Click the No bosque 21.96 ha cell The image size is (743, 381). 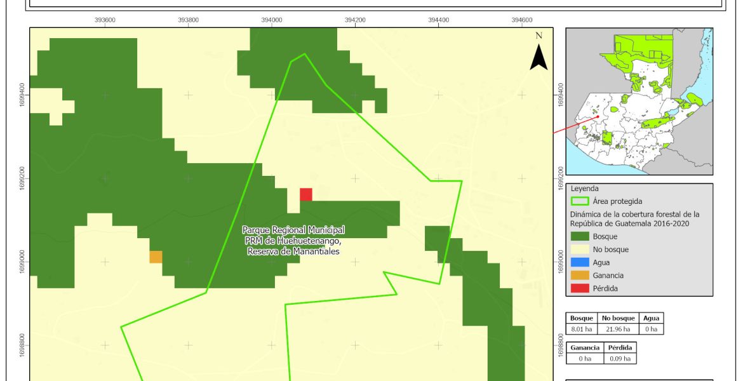(x=616, y=329)
